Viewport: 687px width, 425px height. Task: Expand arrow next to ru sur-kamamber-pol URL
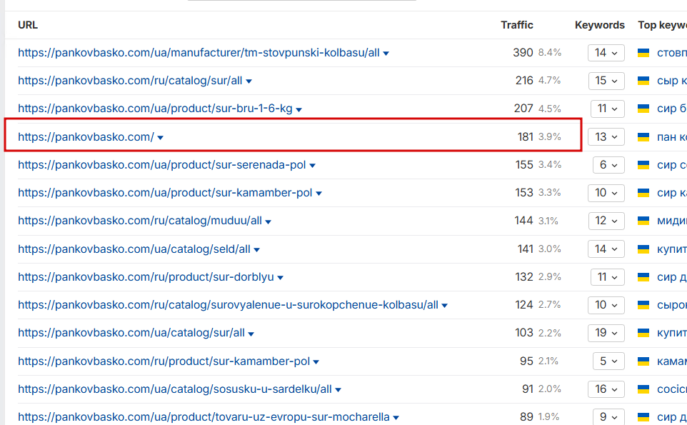click(x=316, y=362)
